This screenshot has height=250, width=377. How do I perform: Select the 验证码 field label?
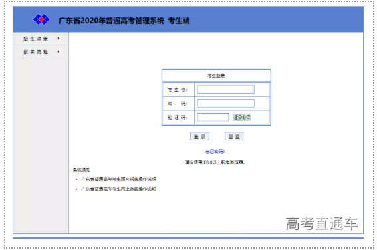tap(178, 117)
